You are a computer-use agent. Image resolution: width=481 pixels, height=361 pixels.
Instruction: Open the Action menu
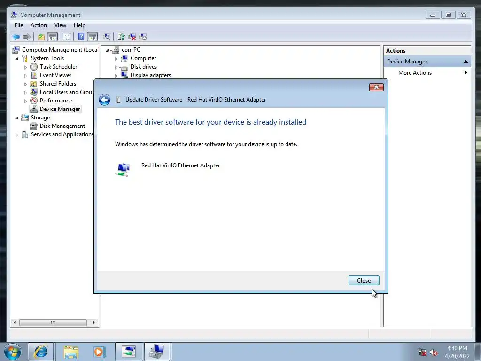click(39, 25)
